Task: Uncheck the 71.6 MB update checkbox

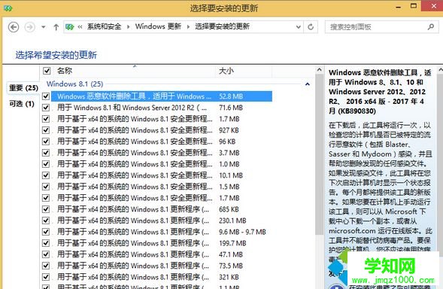Action: 46,108
